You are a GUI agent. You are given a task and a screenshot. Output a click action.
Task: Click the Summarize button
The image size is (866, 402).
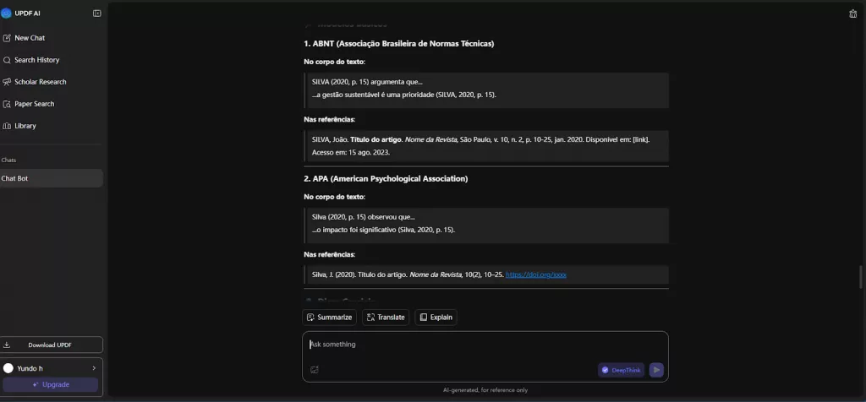pyautogui.click(x=329, y=318)
